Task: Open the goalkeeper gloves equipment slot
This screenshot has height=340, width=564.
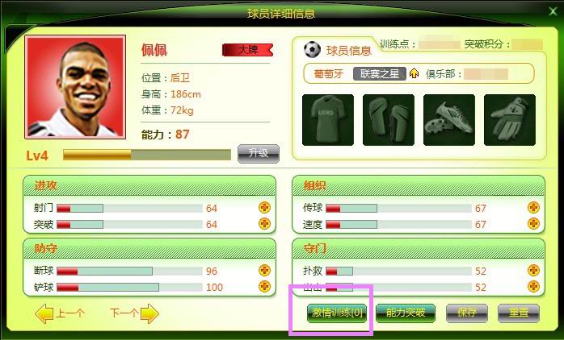Action: [510, 120]
